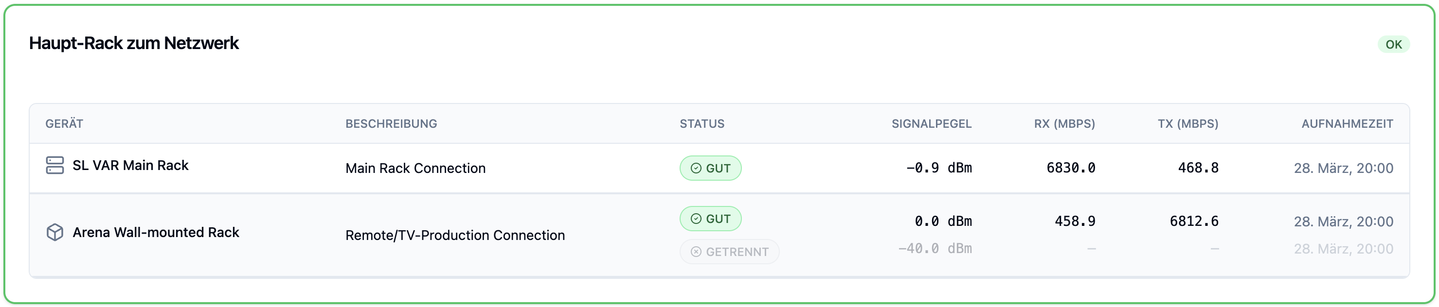Click the checkmark icon in Main Rack GUT badge
This screenshot has width=1439, height=307.
coord(696,169)
